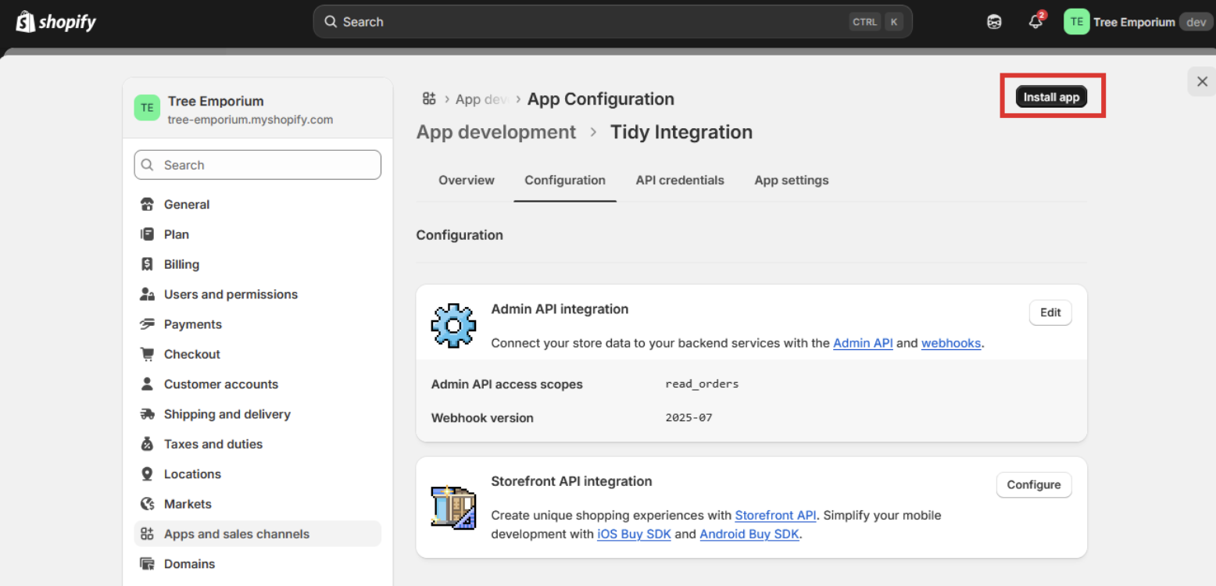
Task: Click the tree-emporium.myshopify.com address
Action: pos(250,120)
